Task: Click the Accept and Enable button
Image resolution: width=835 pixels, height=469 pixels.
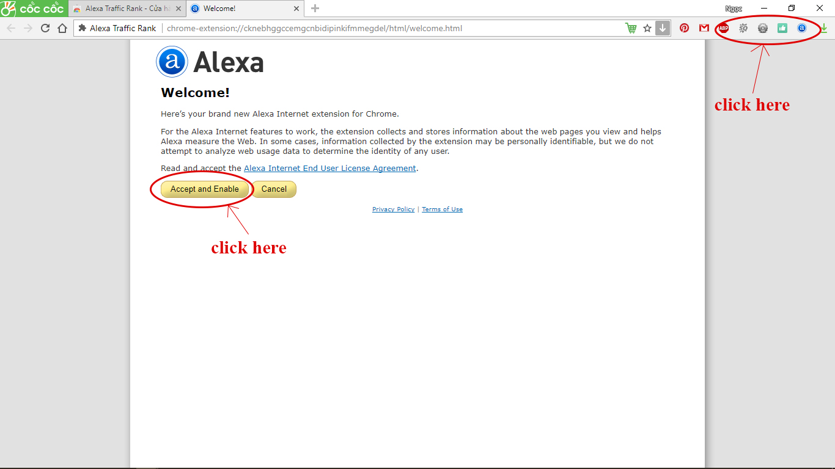Action: pyautogui.click(x=205, y=189)
